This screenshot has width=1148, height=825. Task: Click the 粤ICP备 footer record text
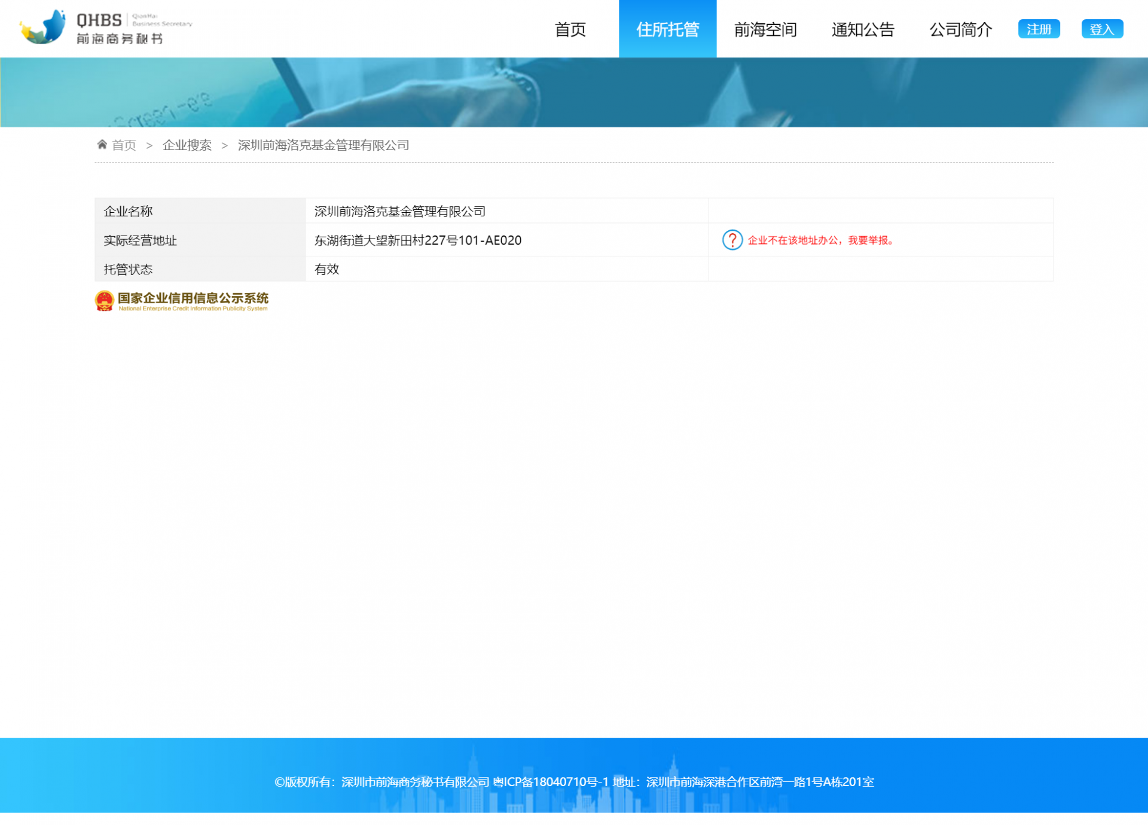point(550,782)
